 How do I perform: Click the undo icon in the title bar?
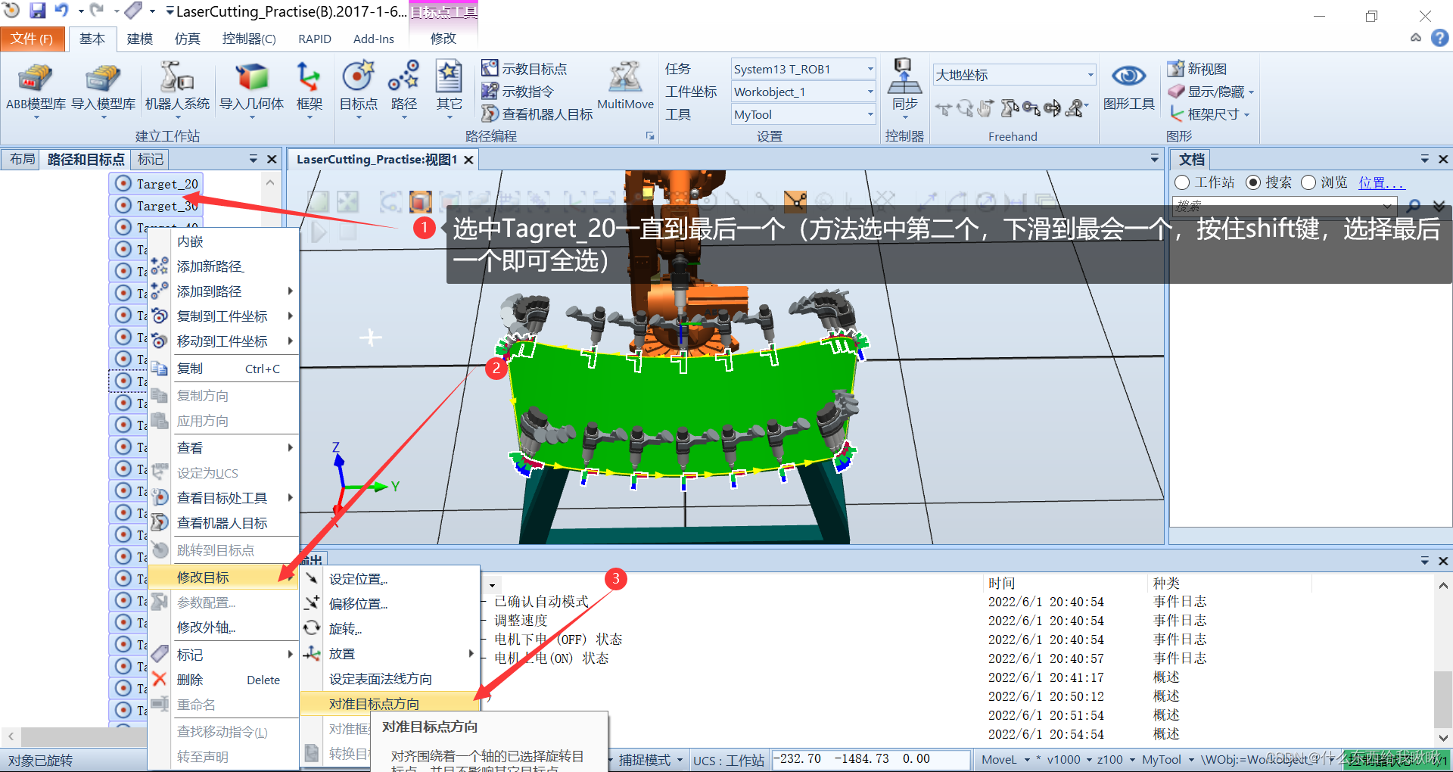pos(62,11)
